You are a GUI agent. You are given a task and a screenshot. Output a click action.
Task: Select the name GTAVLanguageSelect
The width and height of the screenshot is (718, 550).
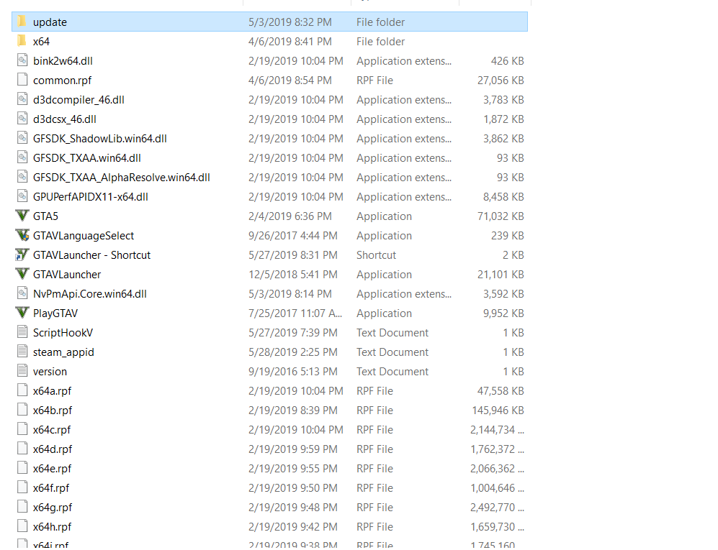point(84,236)
